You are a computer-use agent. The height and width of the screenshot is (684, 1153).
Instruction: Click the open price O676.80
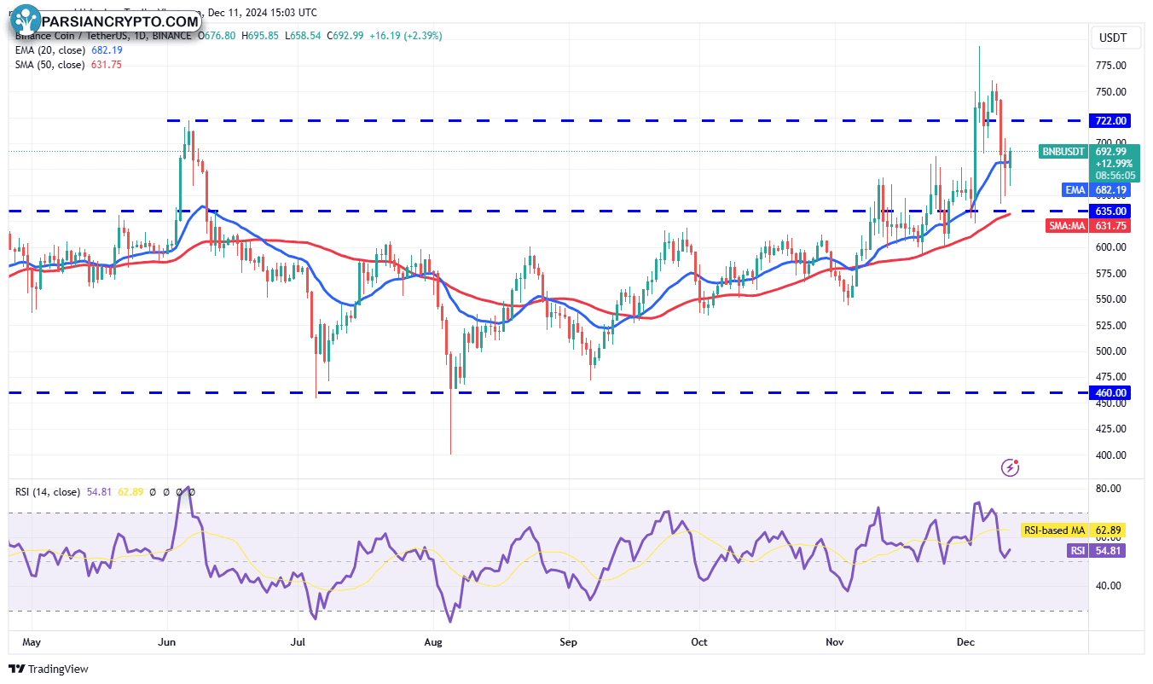218,36
